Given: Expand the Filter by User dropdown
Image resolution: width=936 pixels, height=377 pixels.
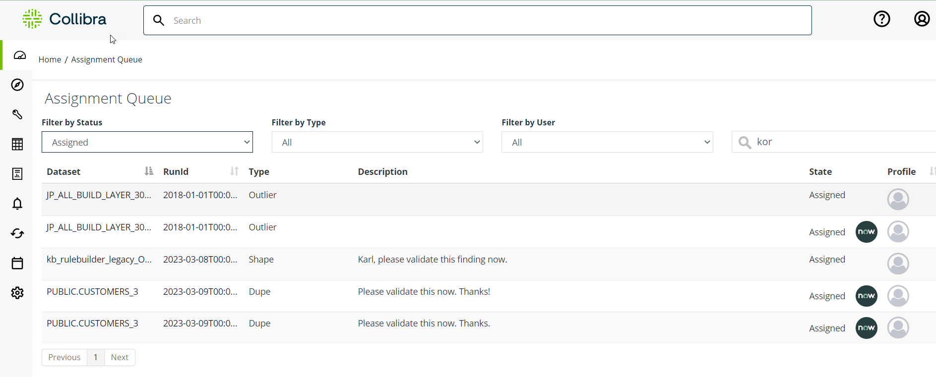Looking at the screenshot, I should (607, 142).
